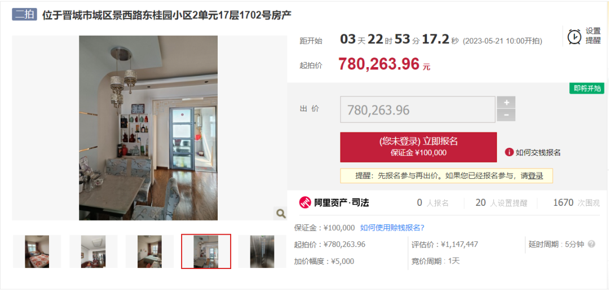Image resolution: width=609 pixels, height=291 pixels.
Task: Open the 如何使用赊钱报名 link
Action: point(392,228)
